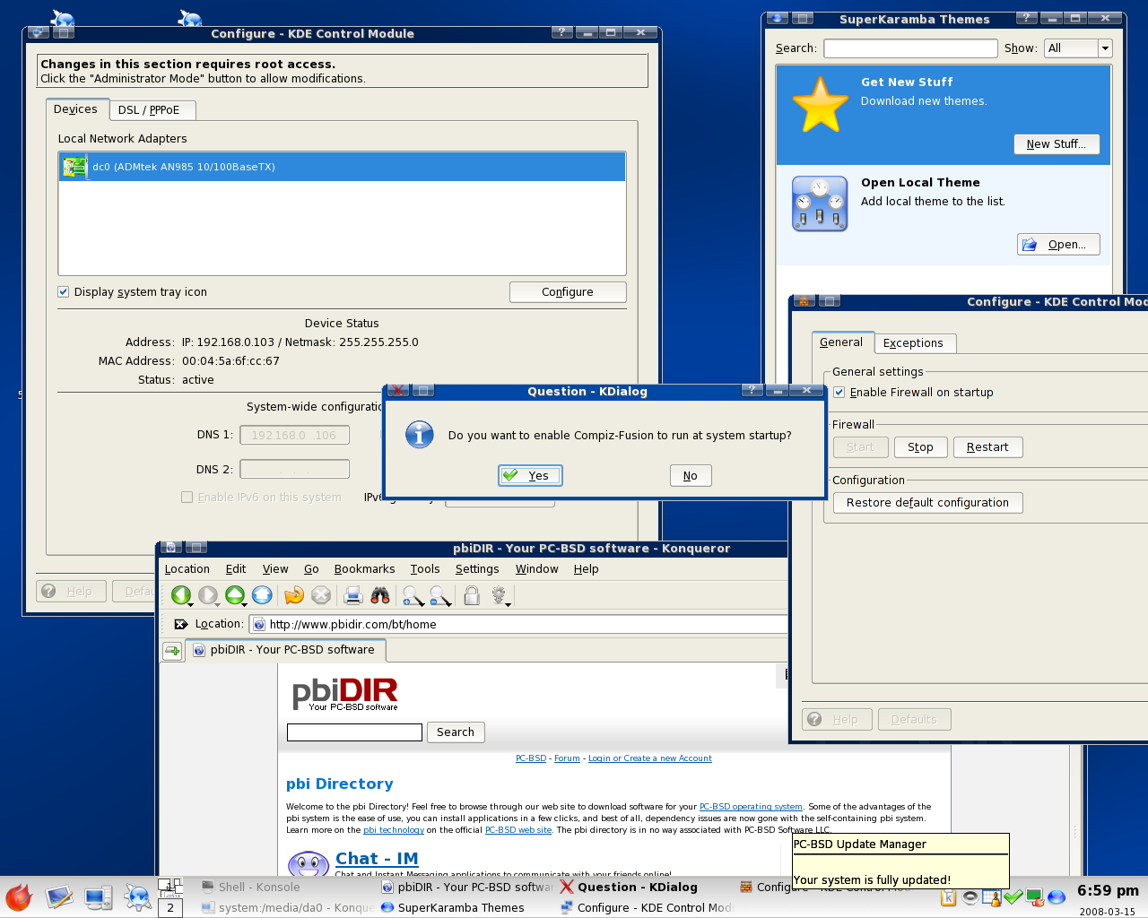Screen dimensions: 1148x918
Task: Go back in Konqueror with green left arrow
Action: pos(181,594)
